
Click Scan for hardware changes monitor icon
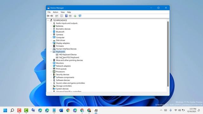pos(80,16)
